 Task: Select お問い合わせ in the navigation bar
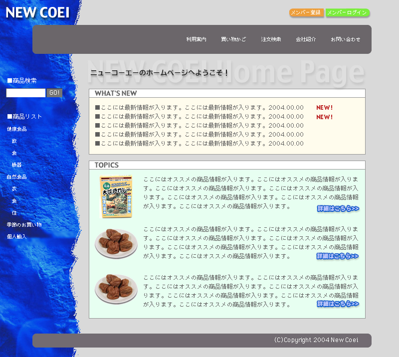345,39
